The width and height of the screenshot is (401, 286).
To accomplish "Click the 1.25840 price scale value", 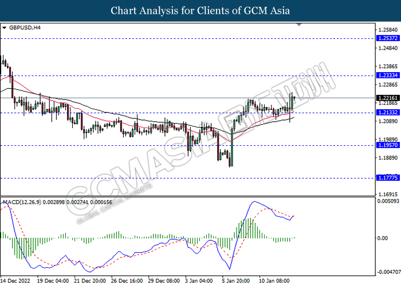I will (388, 30).
